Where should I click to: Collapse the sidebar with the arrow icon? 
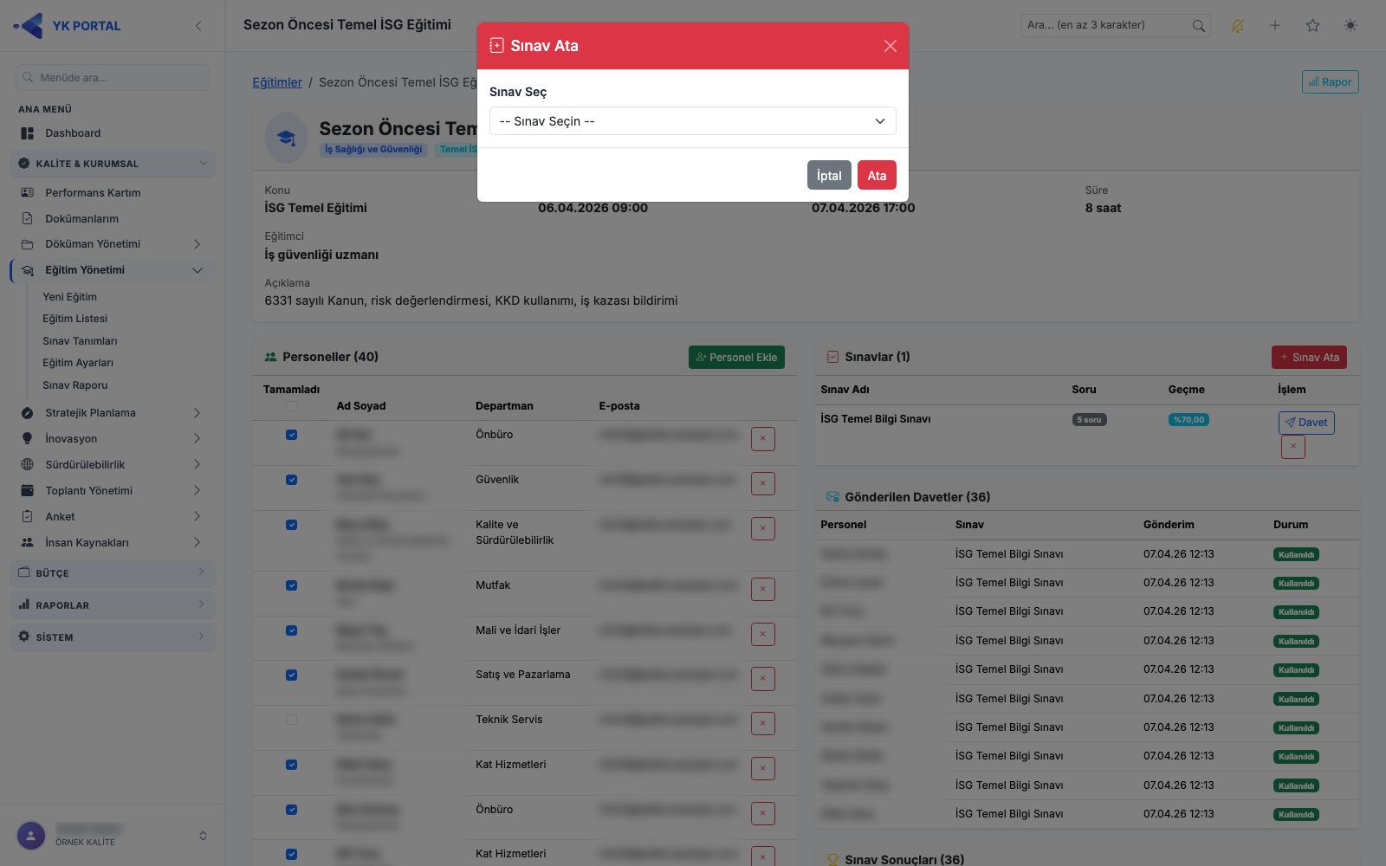point(198,26)
